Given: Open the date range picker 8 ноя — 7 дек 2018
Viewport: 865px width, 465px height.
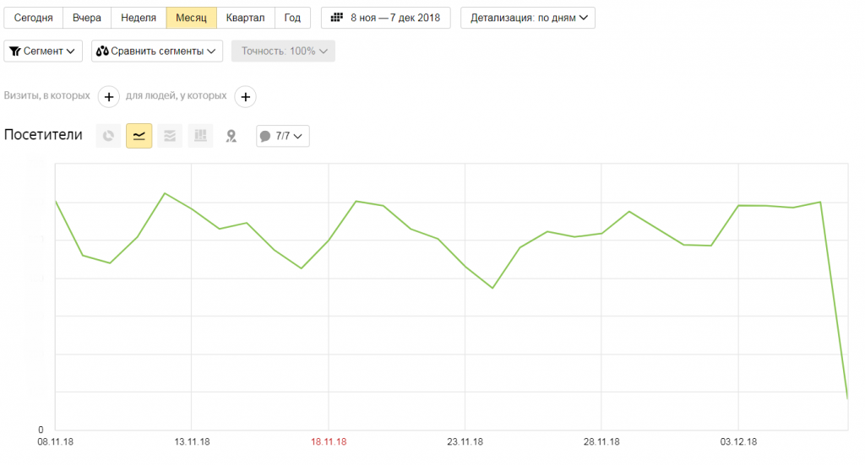Looking at the screenshot, I should (x=385, y=18).
